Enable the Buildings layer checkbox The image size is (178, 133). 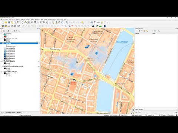(3, 34)
